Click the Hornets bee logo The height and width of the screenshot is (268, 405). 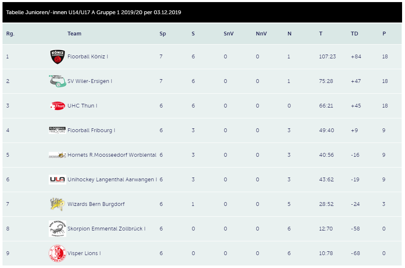point(57,155)
